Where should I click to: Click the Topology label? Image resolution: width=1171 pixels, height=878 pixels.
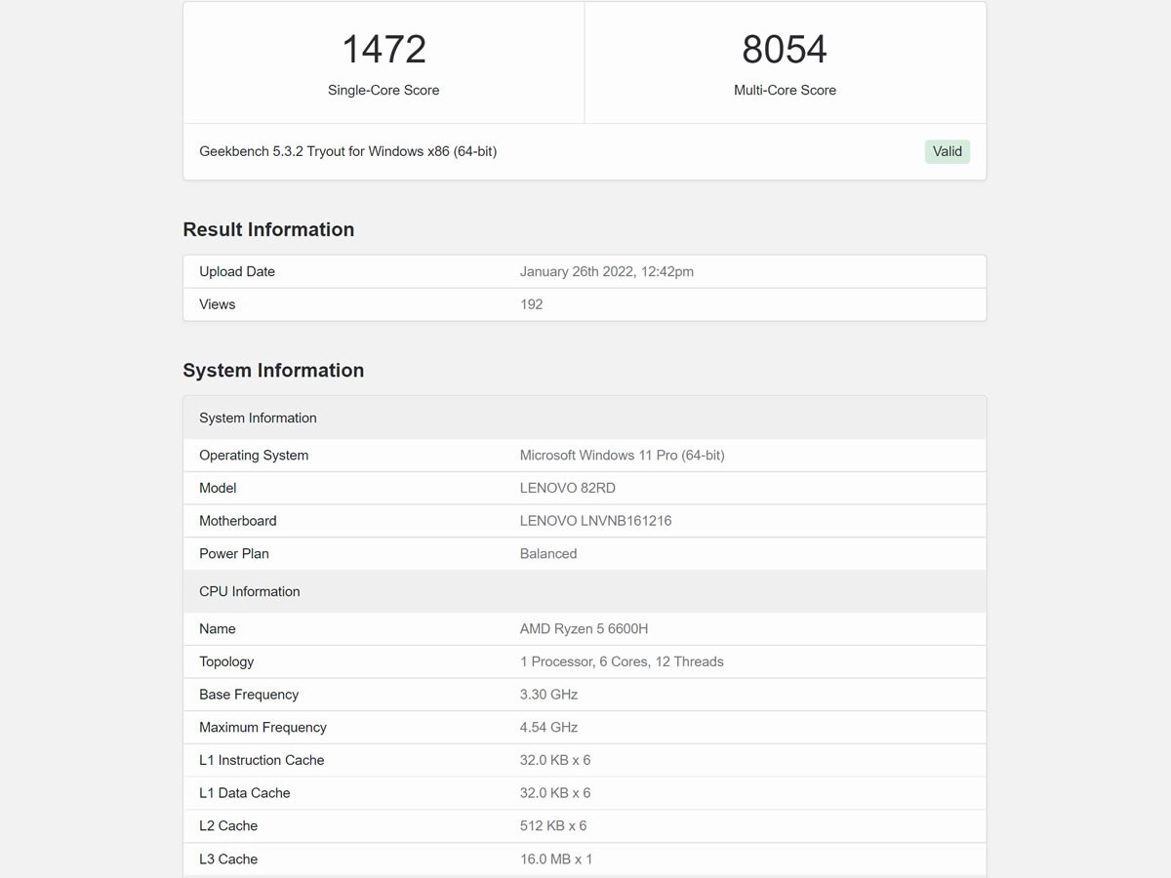click(x=226, y=661)
